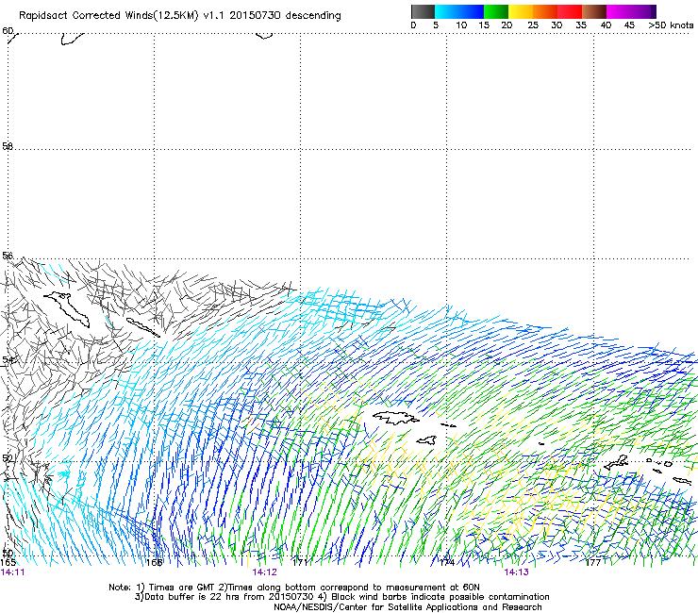Screen dimensions: 698x613
Task: Click the yellow 20-25 knots legend swatch
Action: (x=521, y=11)
